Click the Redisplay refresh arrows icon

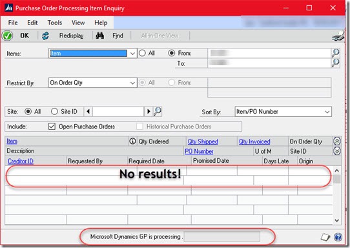[45, 36]
